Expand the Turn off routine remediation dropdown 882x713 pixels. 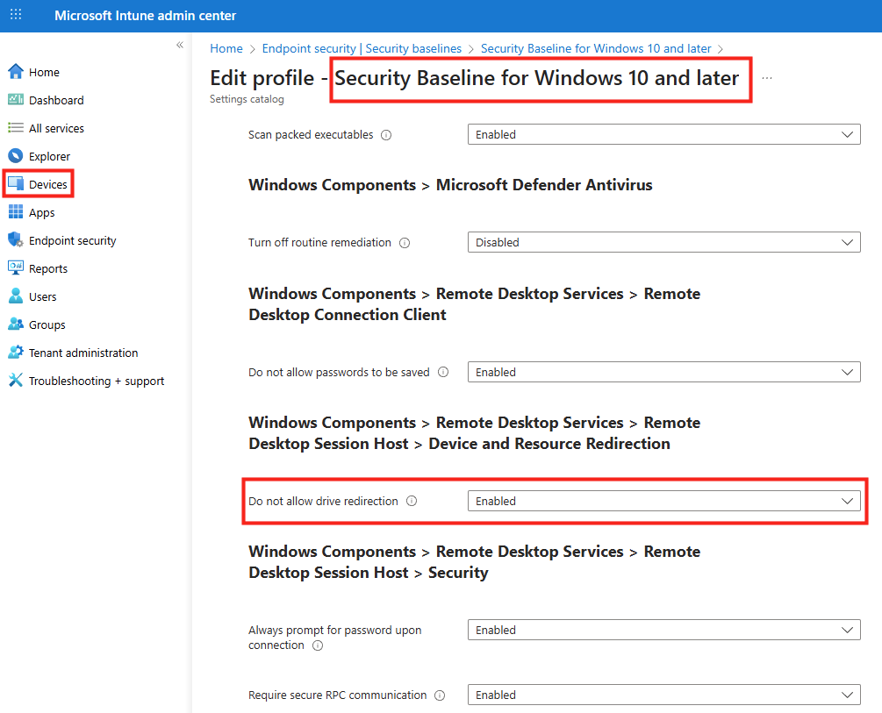(x=663, y=242)
